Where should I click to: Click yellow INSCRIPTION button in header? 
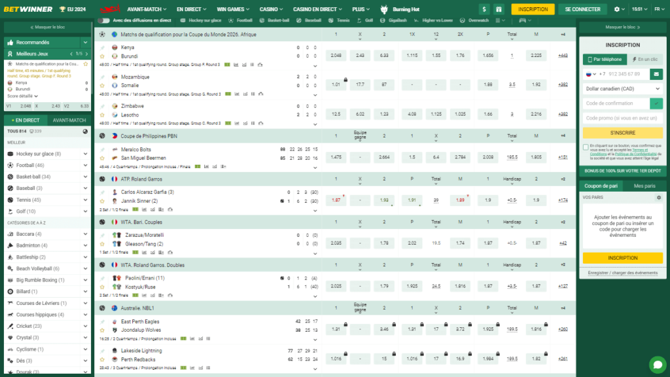[x=533, y=9]
